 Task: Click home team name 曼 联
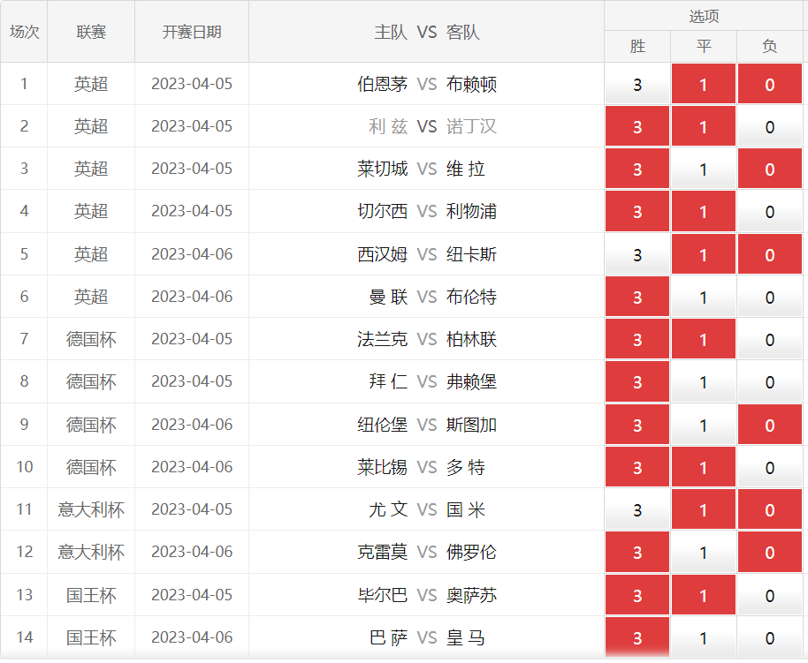pyautogui.click(x=388, y=297)
